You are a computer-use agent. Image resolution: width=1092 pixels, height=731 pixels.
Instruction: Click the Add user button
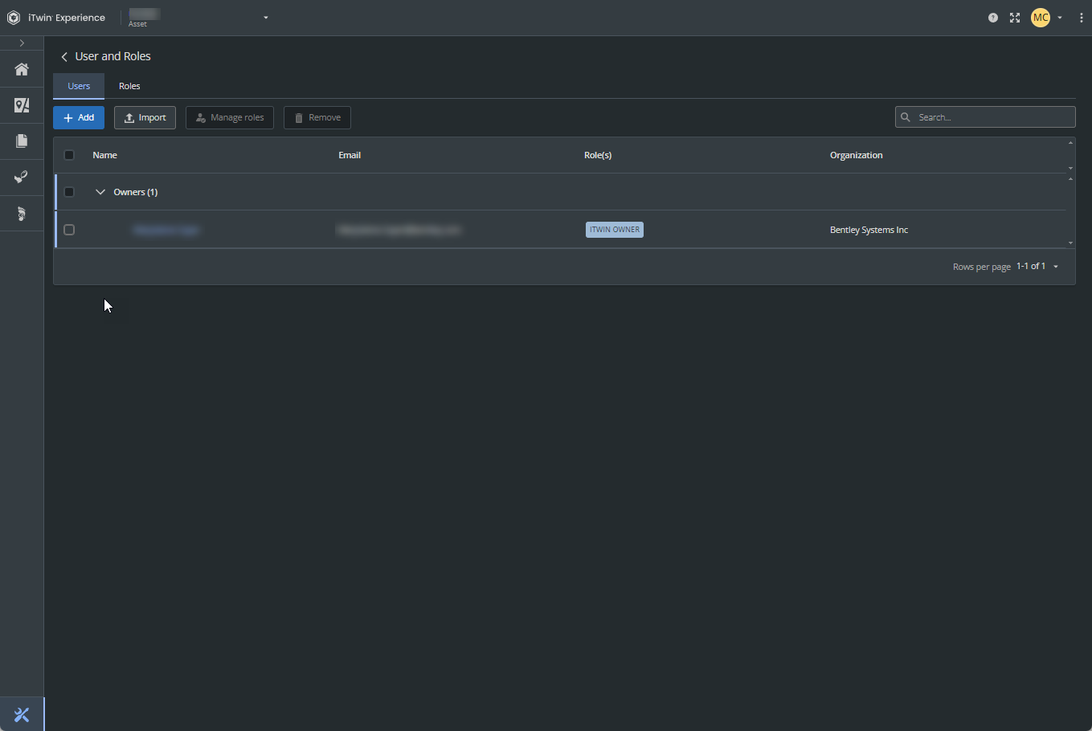tap(79, 118)
